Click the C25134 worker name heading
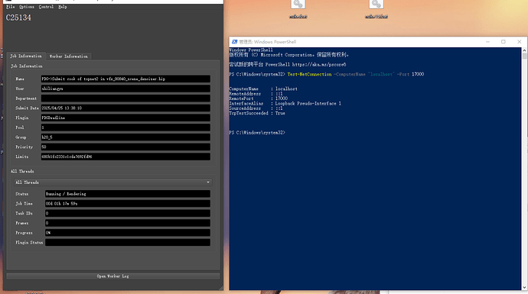The image size is (528, 294). tap(18, 18)
